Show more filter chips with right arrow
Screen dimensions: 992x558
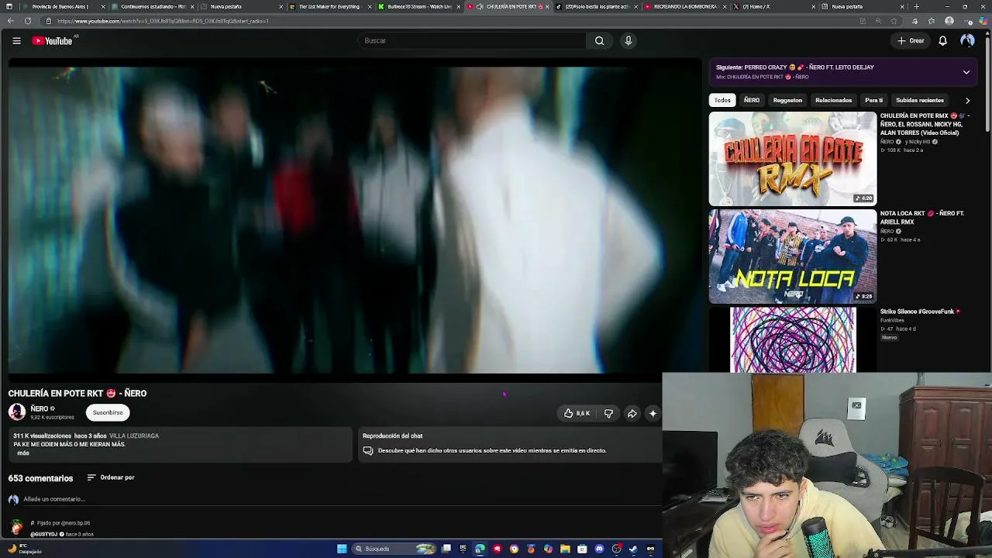click(x=967, y=100)
